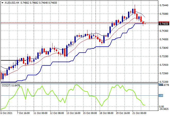The width and height of the screenshot is (170, 116).
Task: Click the CCI(27) 11.6478 indicator label
Action: pos(11,86)
